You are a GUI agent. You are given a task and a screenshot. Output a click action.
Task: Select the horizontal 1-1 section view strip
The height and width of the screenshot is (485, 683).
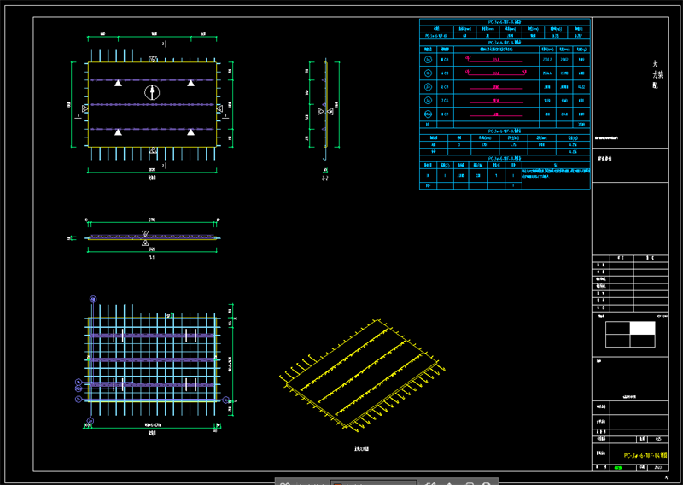coord(152,238)
